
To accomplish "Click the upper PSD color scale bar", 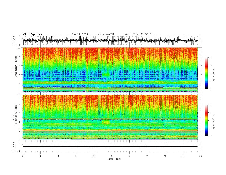I will [x=207, y=73].
